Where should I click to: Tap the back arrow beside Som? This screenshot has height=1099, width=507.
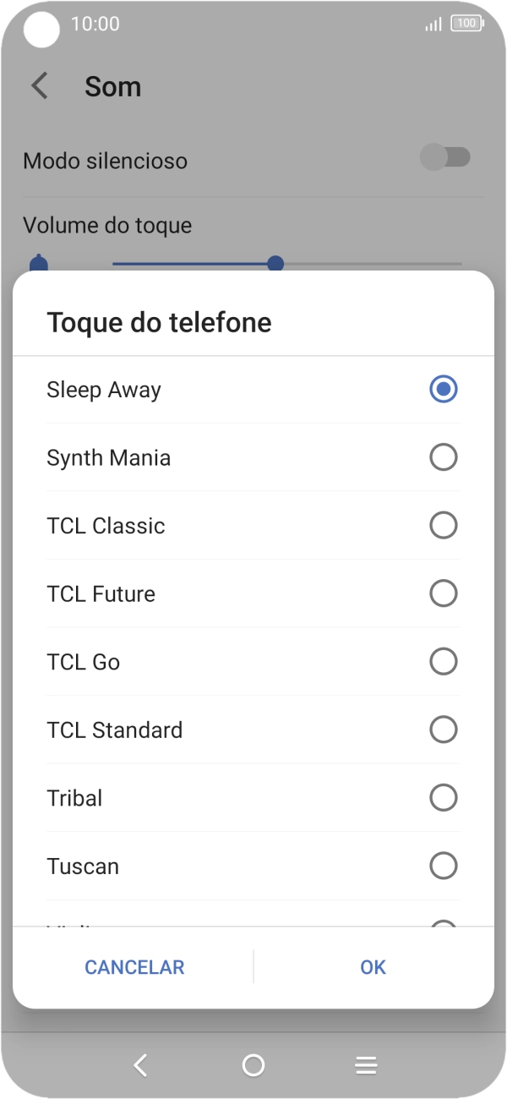tap(40, 86)
